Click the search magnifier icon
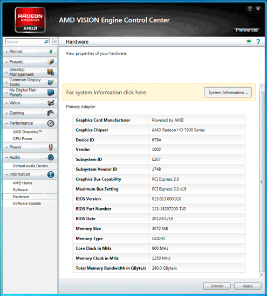267x296 pixels. [x=46, y=42]
